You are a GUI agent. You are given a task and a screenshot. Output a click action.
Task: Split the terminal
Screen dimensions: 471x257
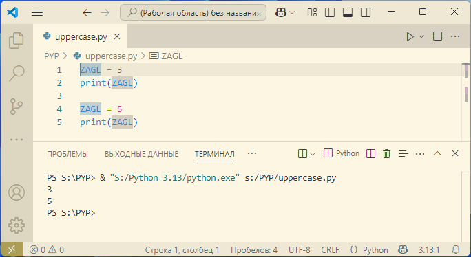tap(370, 153)
